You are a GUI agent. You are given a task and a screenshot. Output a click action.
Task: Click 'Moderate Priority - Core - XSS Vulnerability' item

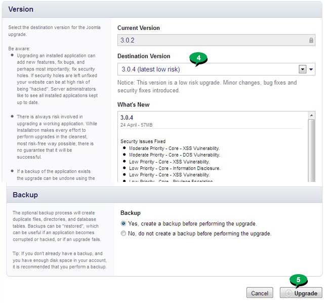pyautogui.click(x=174, y=148)
